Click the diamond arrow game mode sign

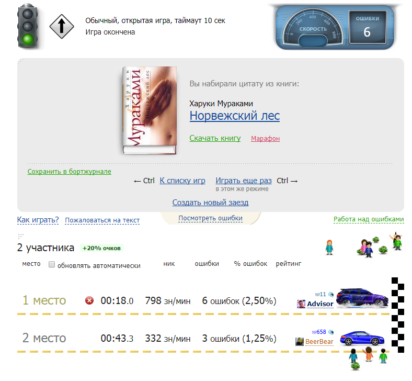click(x=62, y=26)
